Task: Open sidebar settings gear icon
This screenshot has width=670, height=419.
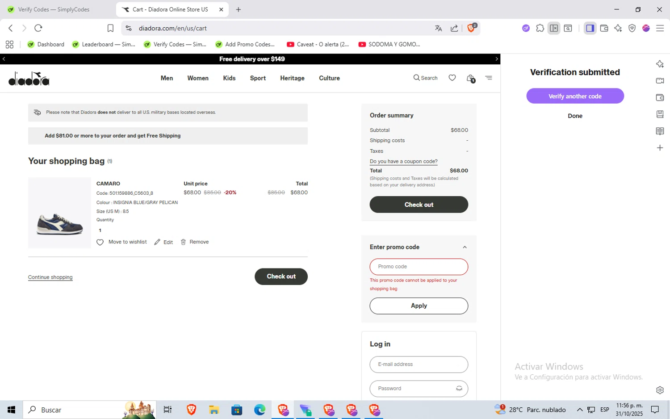Action: pyautogui.click(x=660, y=390)
